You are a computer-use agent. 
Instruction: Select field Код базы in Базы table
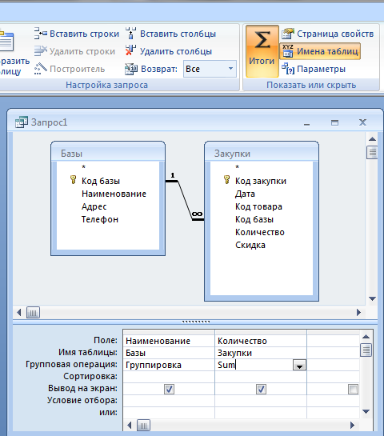point(101,181)
